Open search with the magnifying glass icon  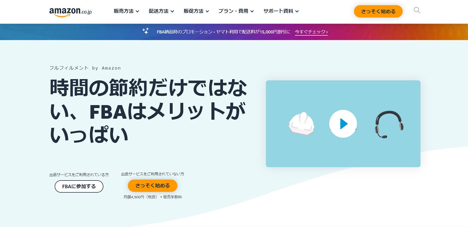coord(417,10)
